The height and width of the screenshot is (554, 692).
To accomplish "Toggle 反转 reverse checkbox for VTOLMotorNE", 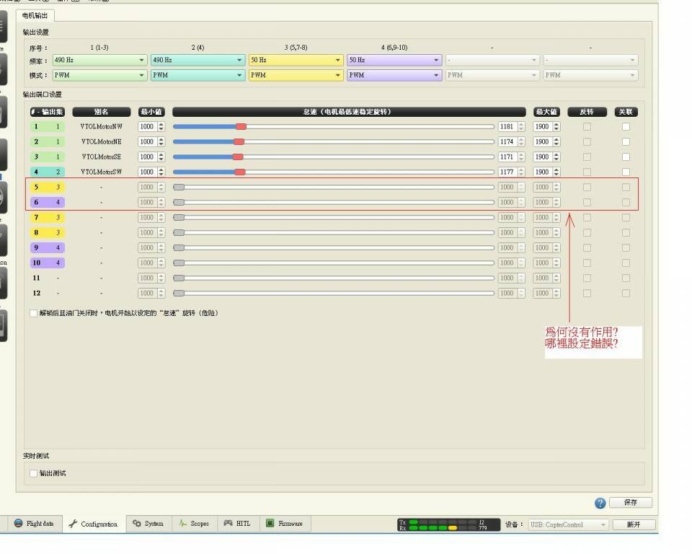I will coord(587,142).
